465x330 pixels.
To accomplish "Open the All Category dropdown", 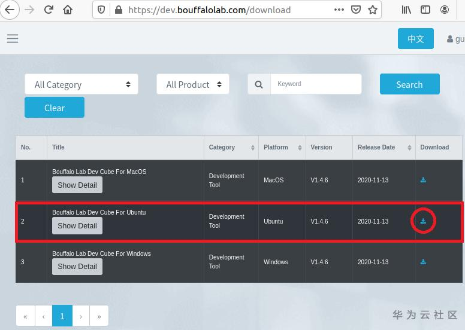I will (81, 84).
